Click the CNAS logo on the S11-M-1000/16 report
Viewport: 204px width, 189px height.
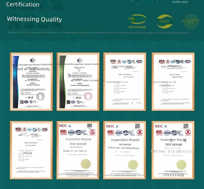(78, 132)
